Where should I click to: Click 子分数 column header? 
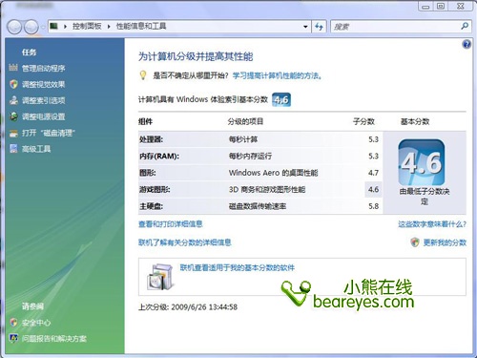pos(363,121)
